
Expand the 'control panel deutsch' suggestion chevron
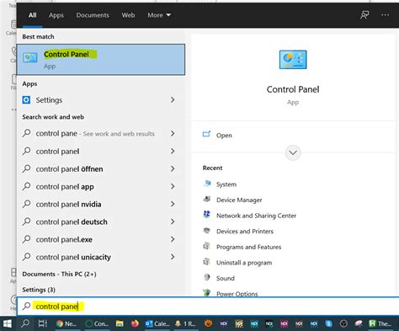tap(173, 222)
